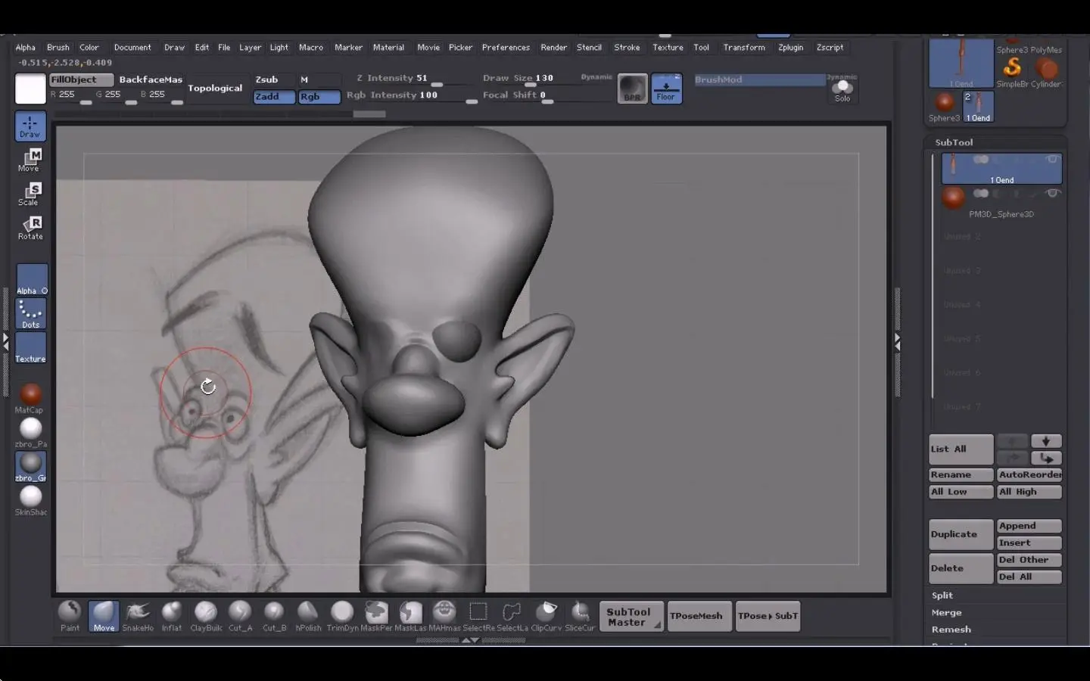This screenshot has height=681, width=1090.
Task: Expand the bottom shelf divider arrows
Action: pos(470,640)
